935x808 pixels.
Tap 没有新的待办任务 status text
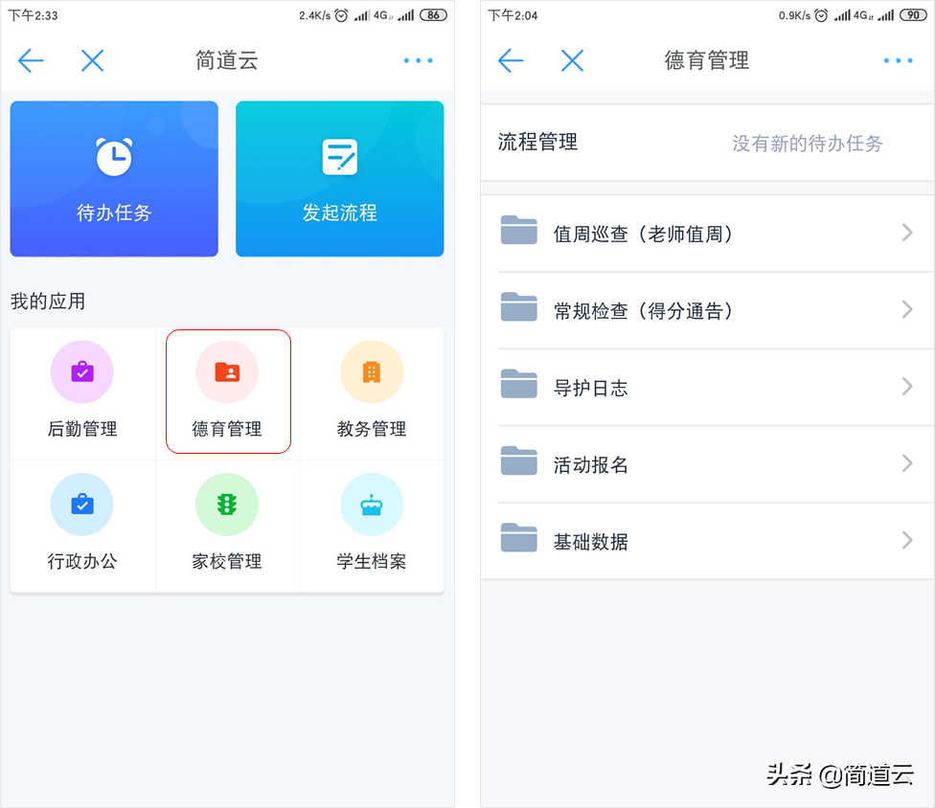pyautogui.click(x=808, y=144)
